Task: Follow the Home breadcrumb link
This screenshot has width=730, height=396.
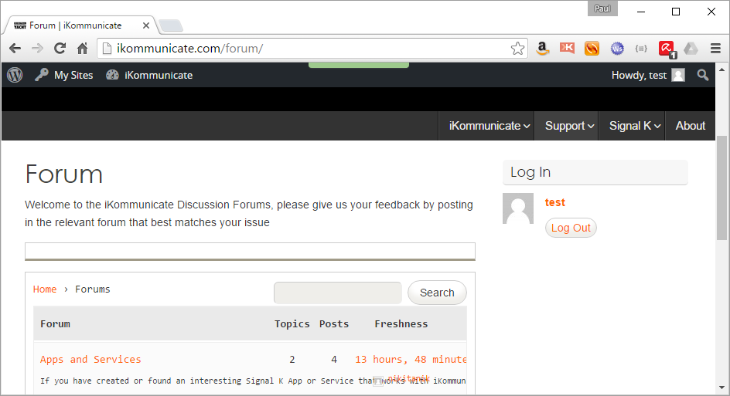Action: click(45, 289)
